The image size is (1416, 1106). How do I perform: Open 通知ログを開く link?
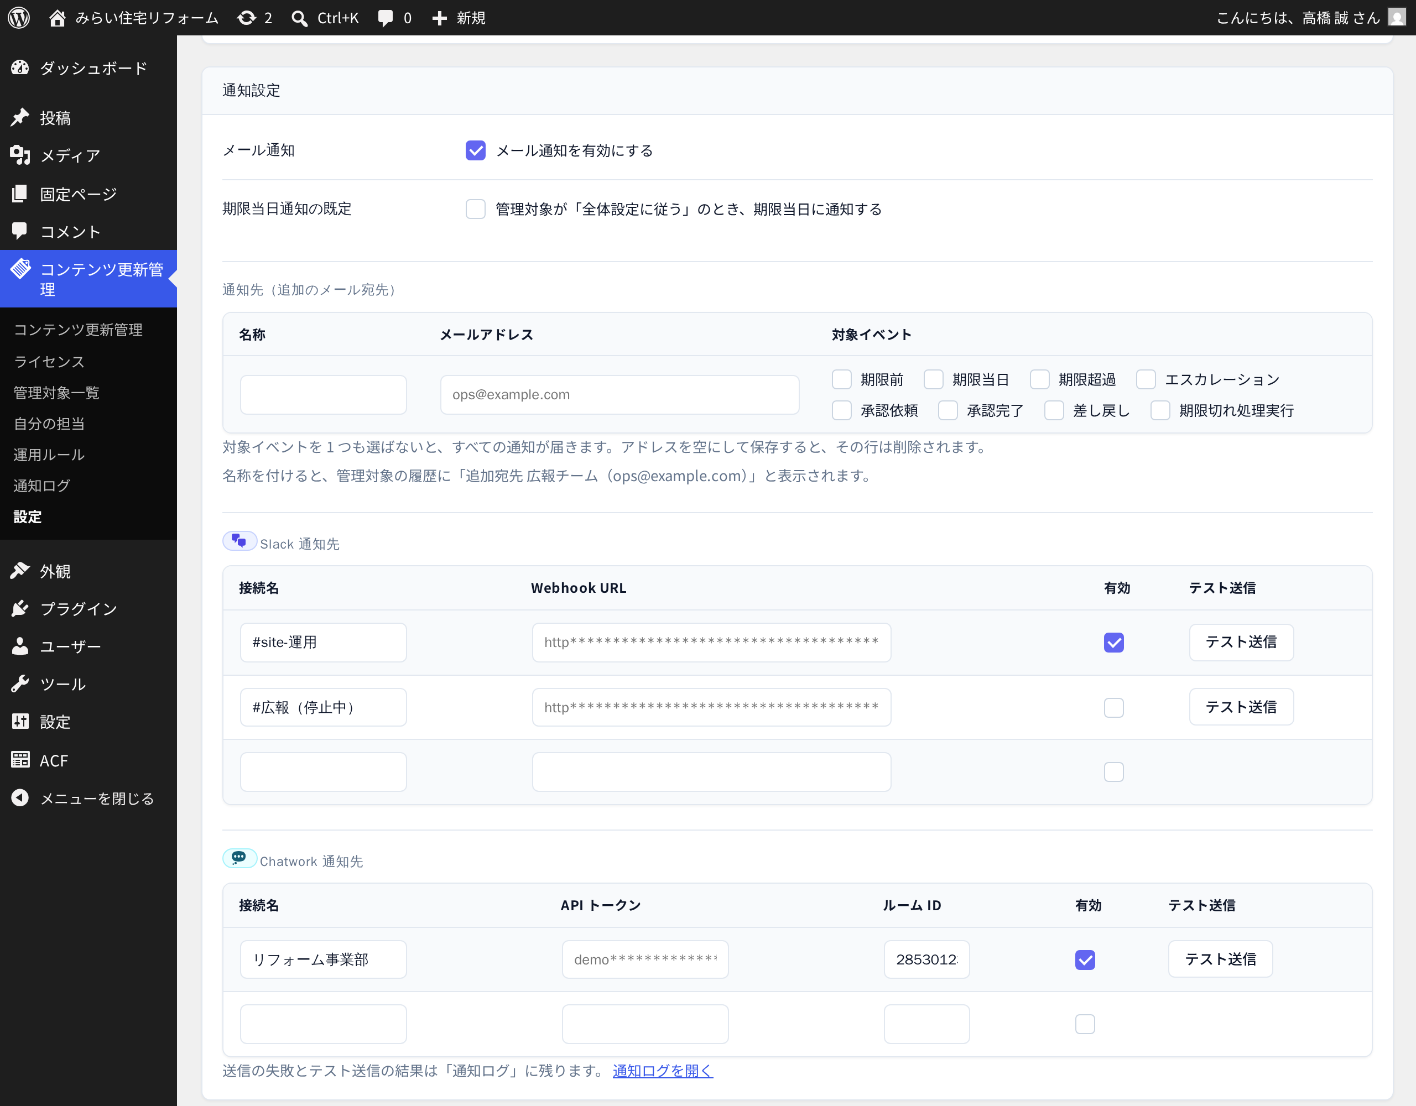pyautogui.click(x=663, y=1071)
